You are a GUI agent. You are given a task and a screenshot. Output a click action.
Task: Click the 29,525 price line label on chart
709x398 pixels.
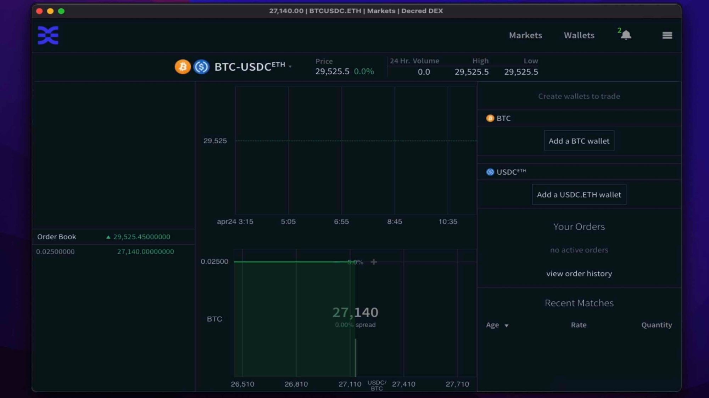pyautogui.click(x=215, y=141)
